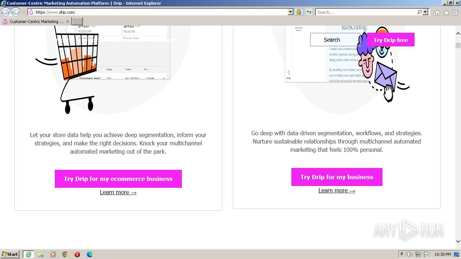Click Try Drip for my ecommerce business
This screenshot has height=259, width=461.
(118, 179)
